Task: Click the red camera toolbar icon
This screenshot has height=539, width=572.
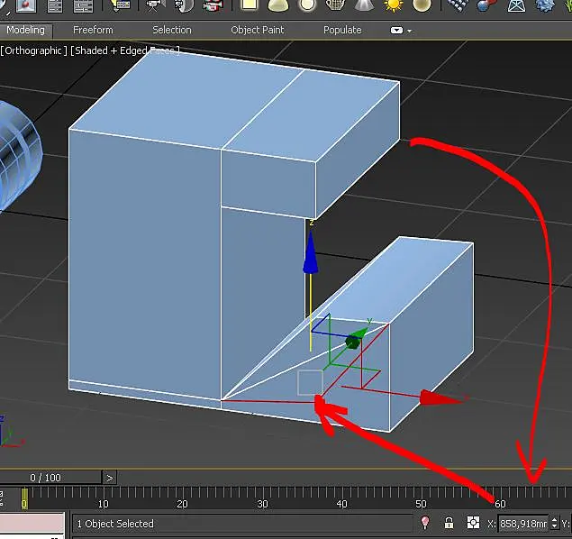Action: 213,5
